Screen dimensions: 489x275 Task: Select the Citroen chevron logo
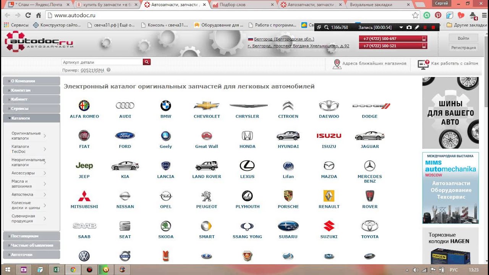click(x=288, y=105)
